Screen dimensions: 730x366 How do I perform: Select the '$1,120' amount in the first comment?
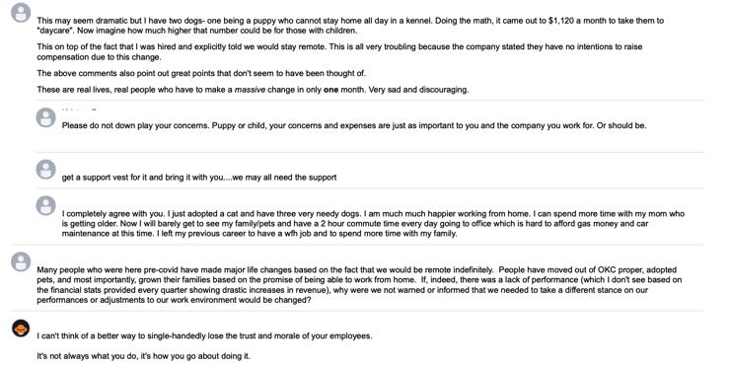tap(561, 21)
